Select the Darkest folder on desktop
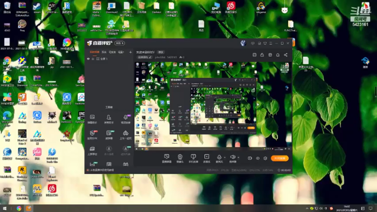 pyautogui.click(x=157, y=8)
